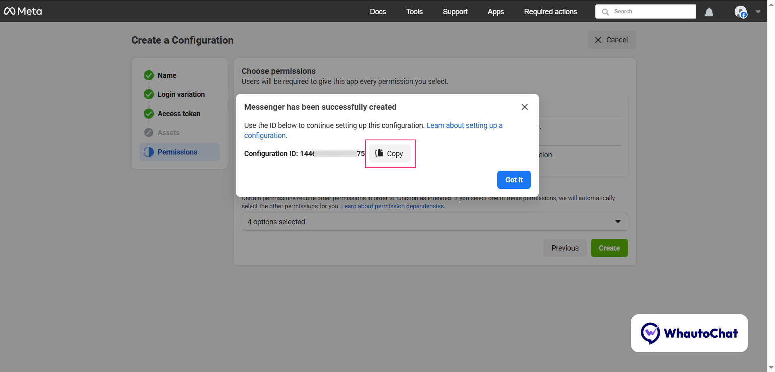Image resolution: width=775 pixels, height=372 pixels.
Task: Open the Docs menu
Action: 378,12
